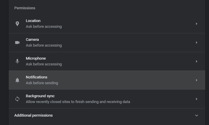Open Background sync permission entry
The width and height of the screenshot is (209, 125).
pos(40,96)
